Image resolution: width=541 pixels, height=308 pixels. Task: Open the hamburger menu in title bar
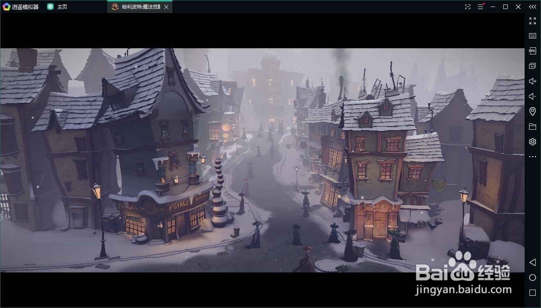tap(480, 7)
